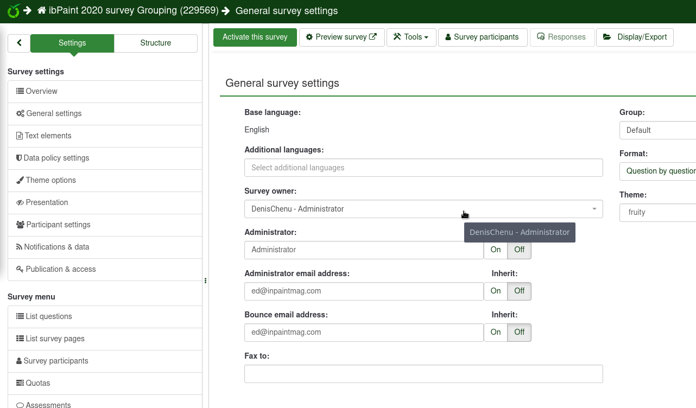Open Theme options with paintbrush icon
696x408 pixels.
click(50, 180)
